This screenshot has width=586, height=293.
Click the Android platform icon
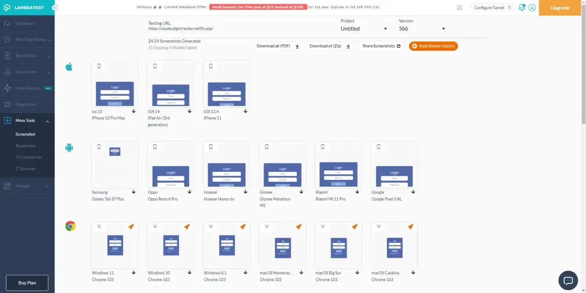pos(69,148)
